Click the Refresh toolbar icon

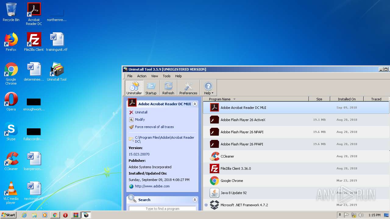click(x=168, y=88)
